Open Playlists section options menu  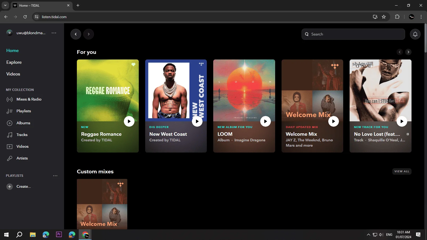[55, 176]
